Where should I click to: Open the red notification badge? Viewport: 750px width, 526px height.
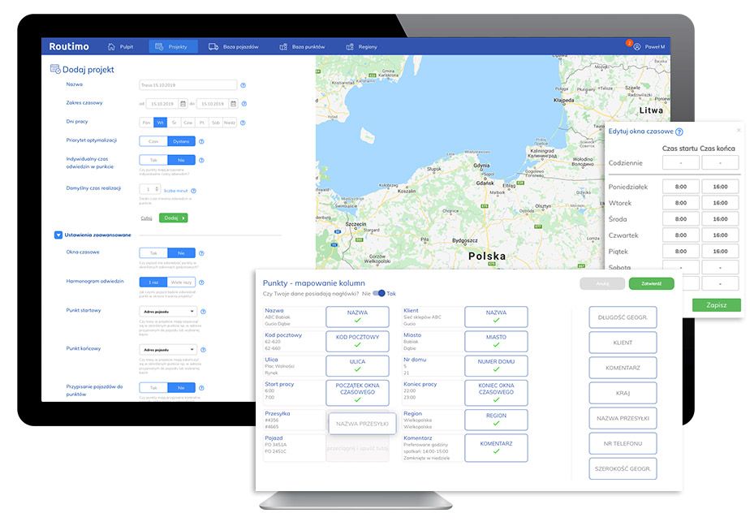pos(629,43)
